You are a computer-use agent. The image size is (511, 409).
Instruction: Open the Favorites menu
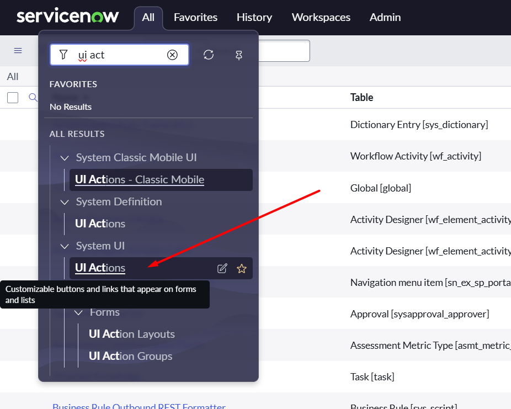[x=195, y=17]
